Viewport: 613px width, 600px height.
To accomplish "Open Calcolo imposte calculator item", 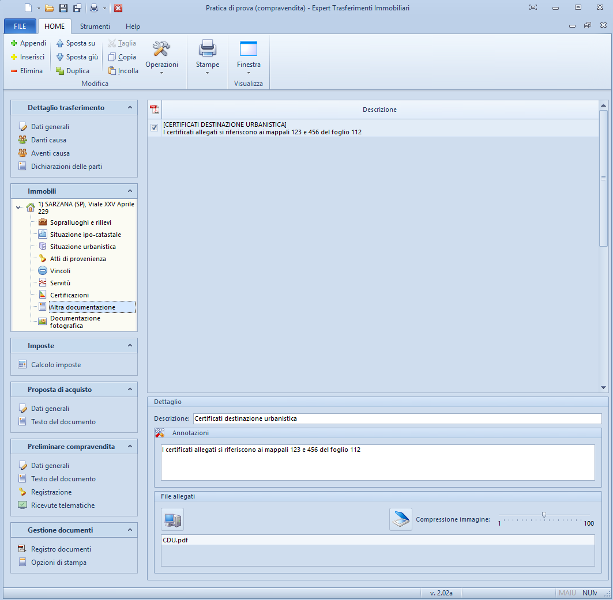I will coord(56,365).
